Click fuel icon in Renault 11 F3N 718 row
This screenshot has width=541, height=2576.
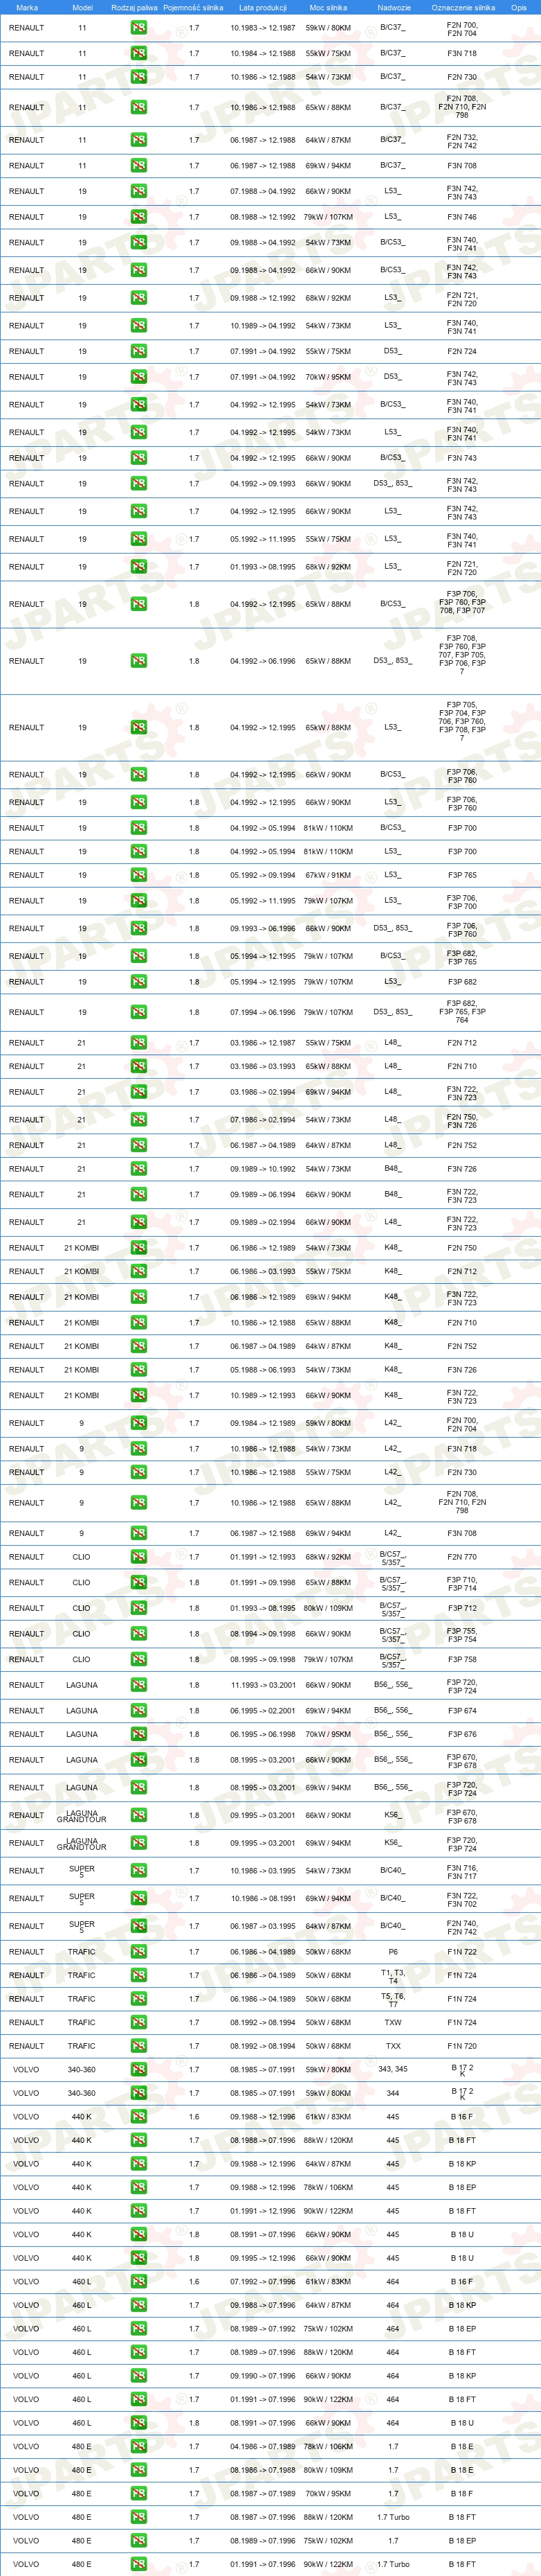tap(139, 53)
